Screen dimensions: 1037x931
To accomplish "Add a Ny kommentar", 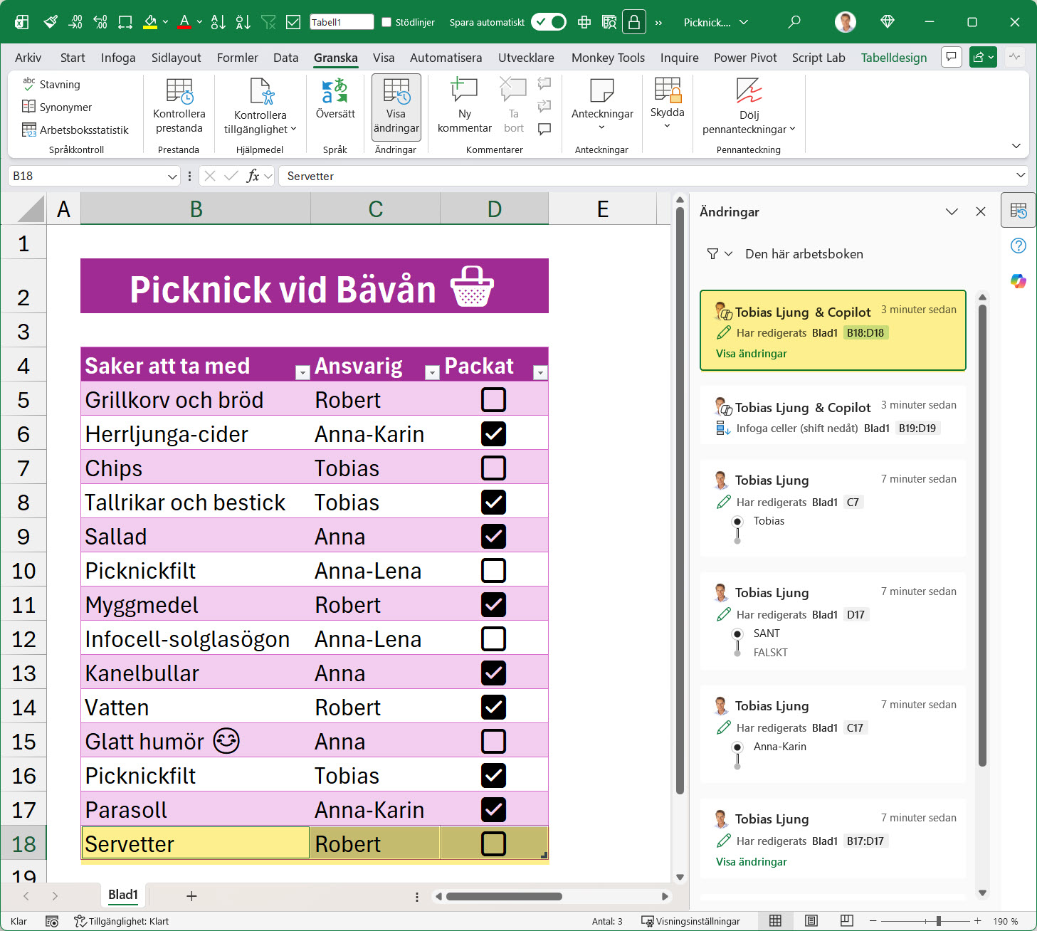I will (465, 105).
